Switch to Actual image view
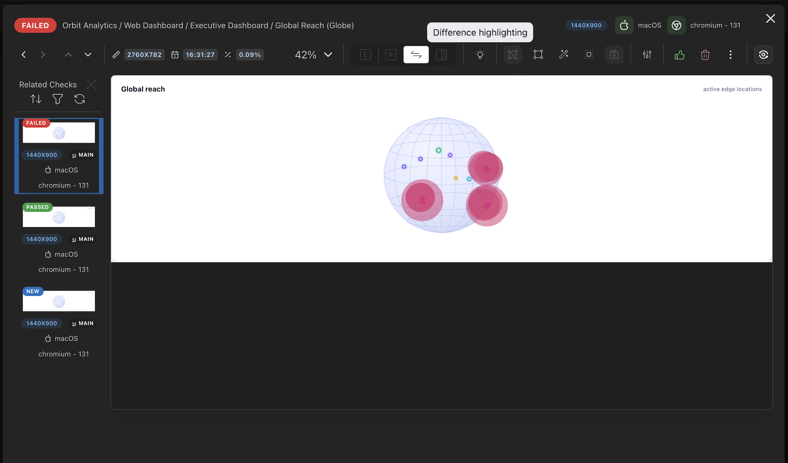 click(391, 55)
